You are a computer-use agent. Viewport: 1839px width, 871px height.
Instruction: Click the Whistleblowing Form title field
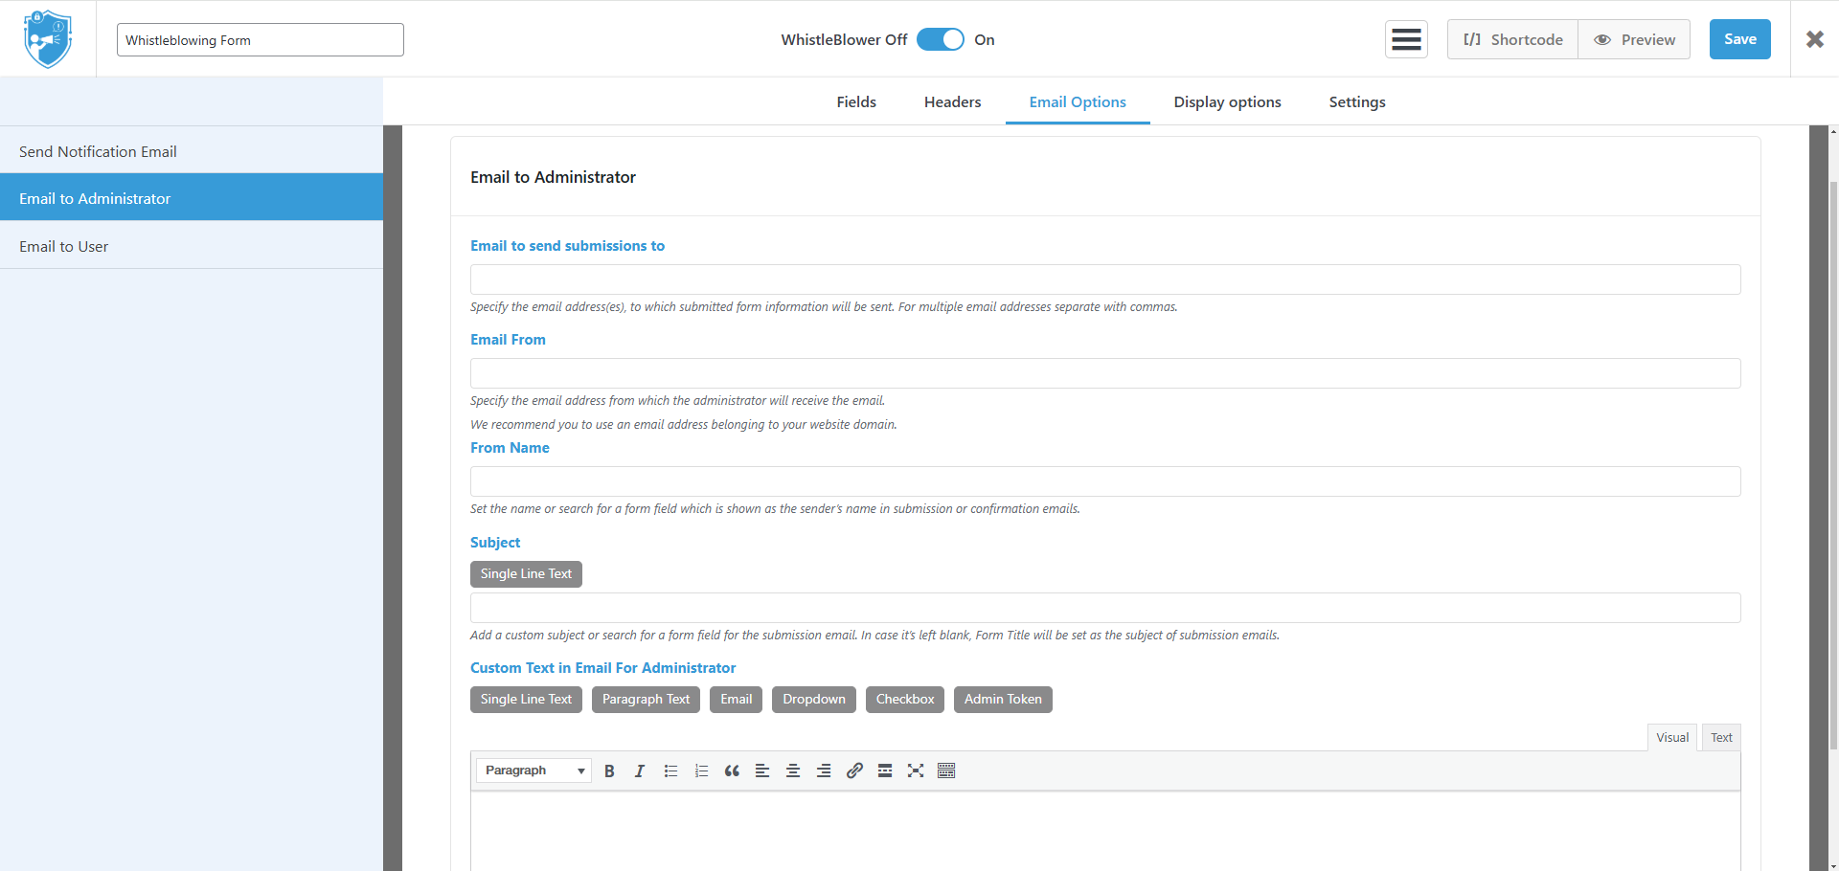click(x=261, y=40)
